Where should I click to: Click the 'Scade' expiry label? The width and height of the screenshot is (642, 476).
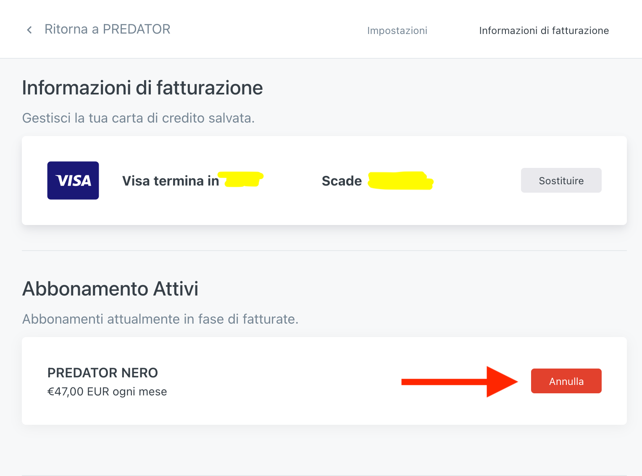[342, 181]
